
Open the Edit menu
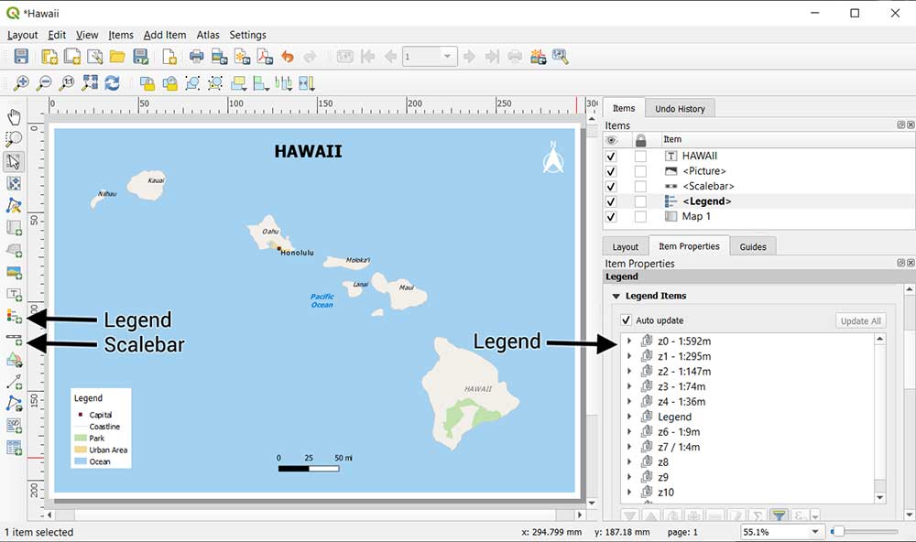pos(57,35)
